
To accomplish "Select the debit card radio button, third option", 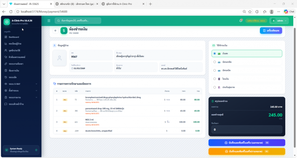I will 215,71.
